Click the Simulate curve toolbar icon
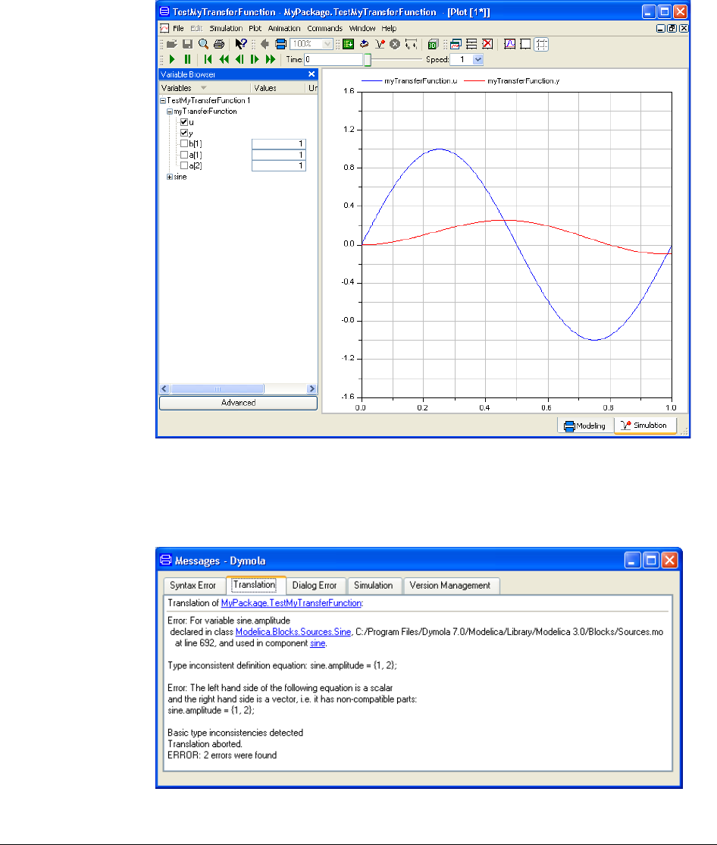The width and height of the screenshot is (717, 845). point(380,44)
